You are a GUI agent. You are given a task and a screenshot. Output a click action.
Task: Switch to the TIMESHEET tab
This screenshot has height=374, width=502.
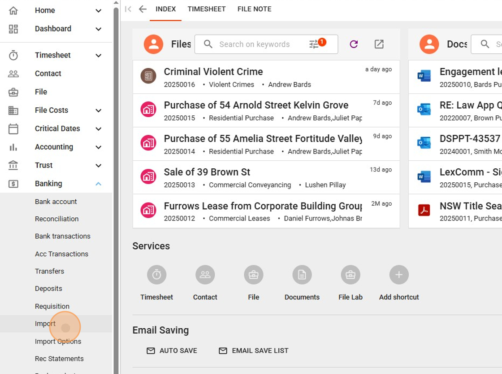coord(207,9)
